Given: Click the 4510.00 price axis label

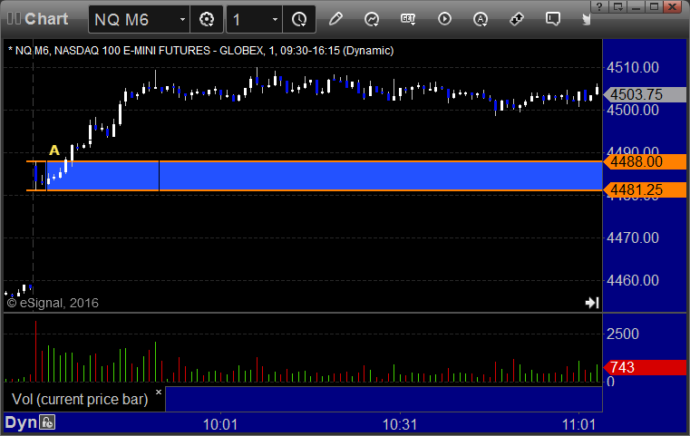Looking at the screenshot, I should click(633, 67).
